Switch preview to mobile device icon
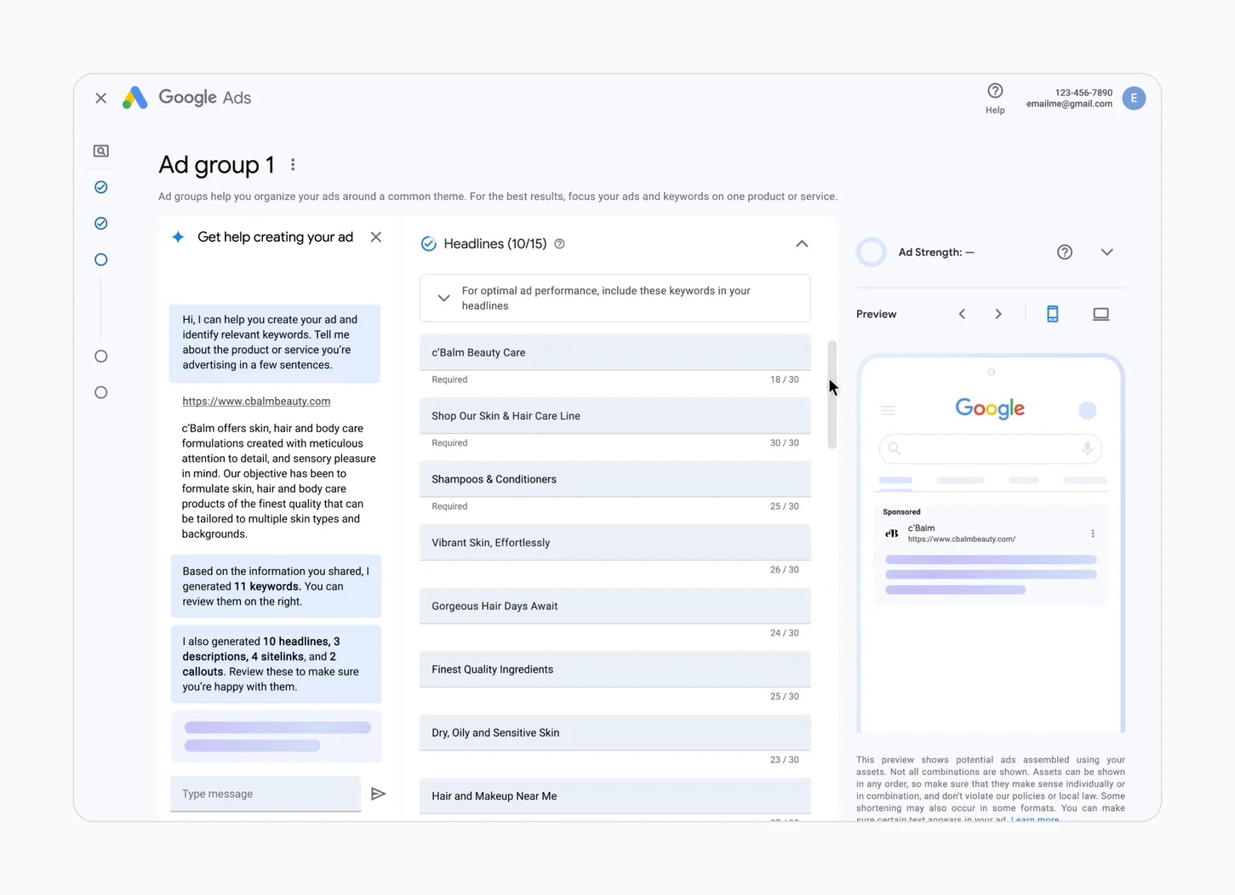This screenshot has height=895, width=1235. (1053, 314)
